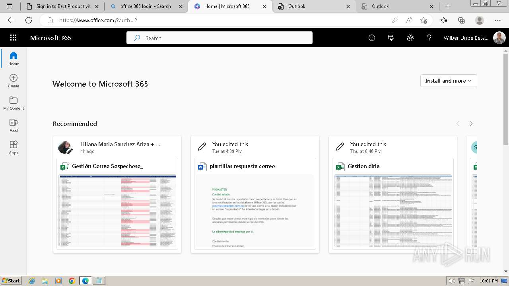Refresh the current page
The width and height of the screenshot is (509, 286).
coord(29,20)
